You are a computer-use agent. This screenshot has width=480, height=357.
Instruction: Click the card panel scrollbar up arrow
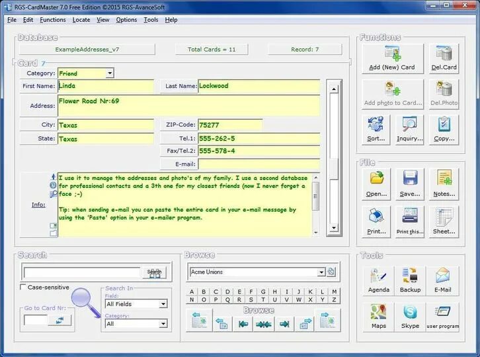click(x=334, y=89)
